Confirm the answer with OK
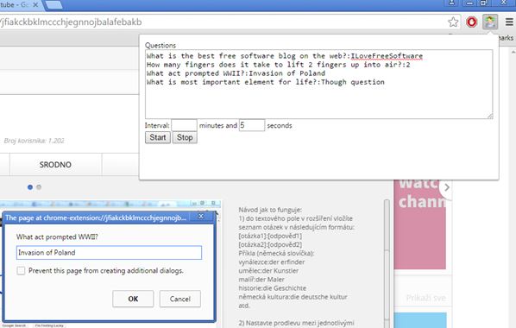This screenshot has width=516, height=328. point(133,299)
